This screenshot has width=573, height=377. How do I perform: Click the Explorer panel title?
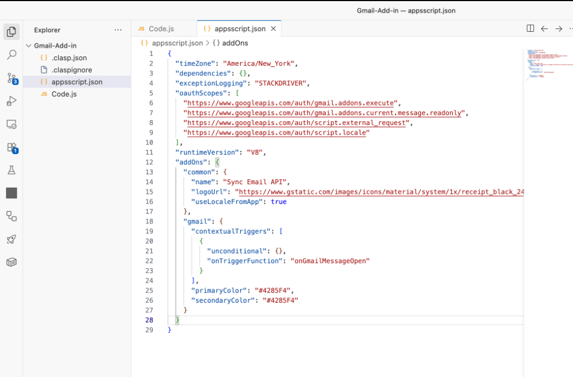pyautogui.click(x=47, y=30)
